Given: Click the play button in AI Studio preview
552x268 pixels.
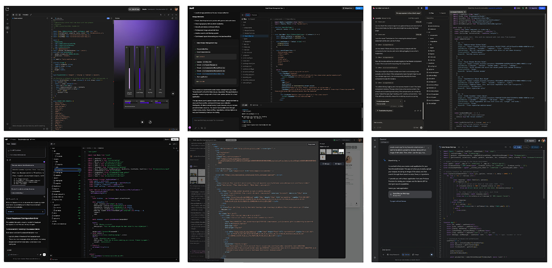Looking at the screenshot, I should pyautogui.click(x=142, y=122).
